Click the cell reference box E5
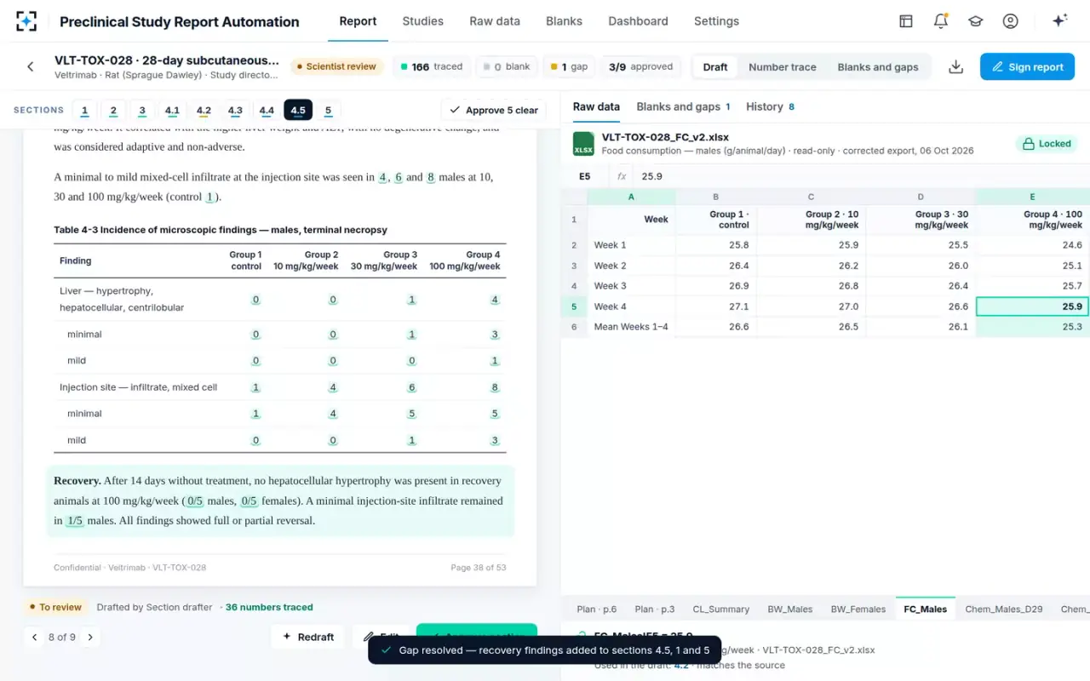1090x681 pixels. point(584,176)
